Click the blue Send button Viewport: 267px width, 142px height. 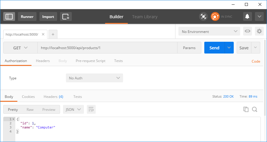point(214,48)
